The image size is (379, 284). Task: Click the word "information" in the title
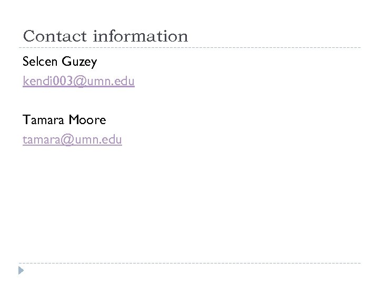click(140, 36)
